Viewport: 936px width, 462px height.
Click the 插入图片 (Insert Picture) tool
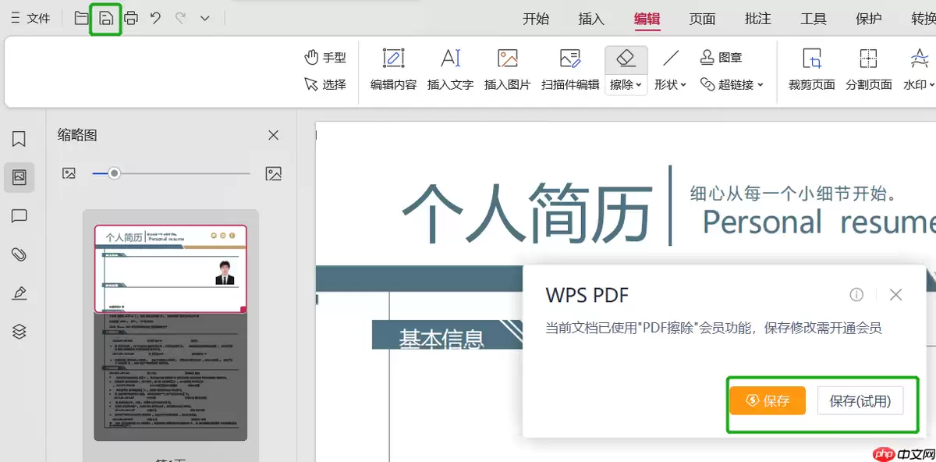[508, 69]
